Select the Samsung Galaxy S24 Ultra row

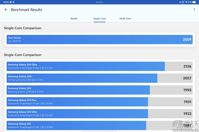(x=99, y=66)
